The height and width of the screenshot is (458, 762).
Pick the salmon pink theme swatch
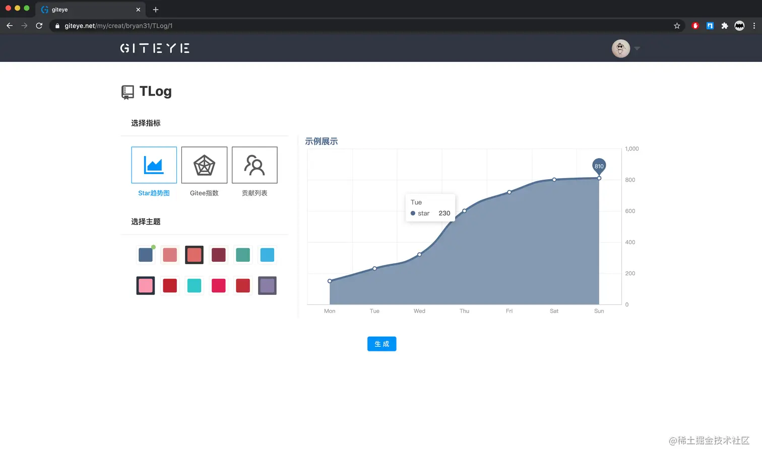(x=170, y=255)
